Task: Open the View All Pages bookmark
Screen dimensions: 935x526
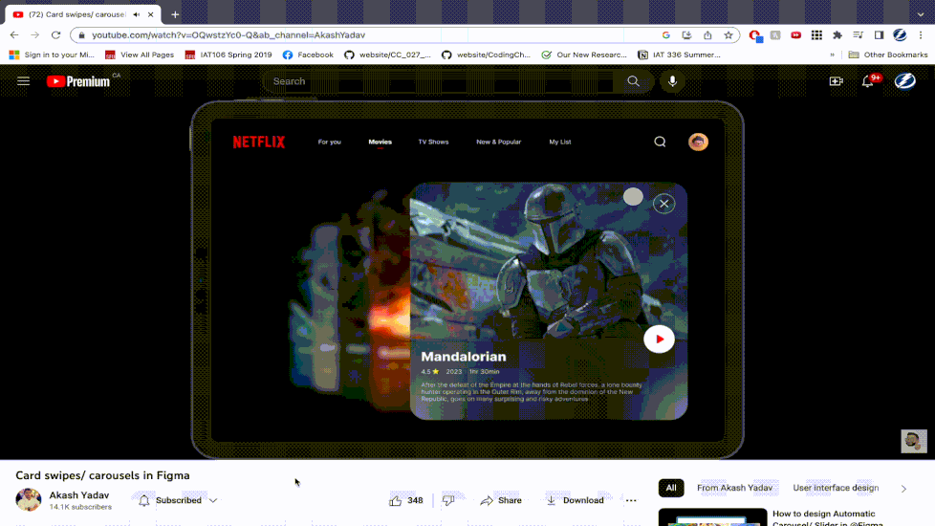Action: click(x=140, y=55)
